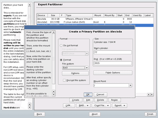Select the Format radio button

pyautogui.click(x=61, y=60)
